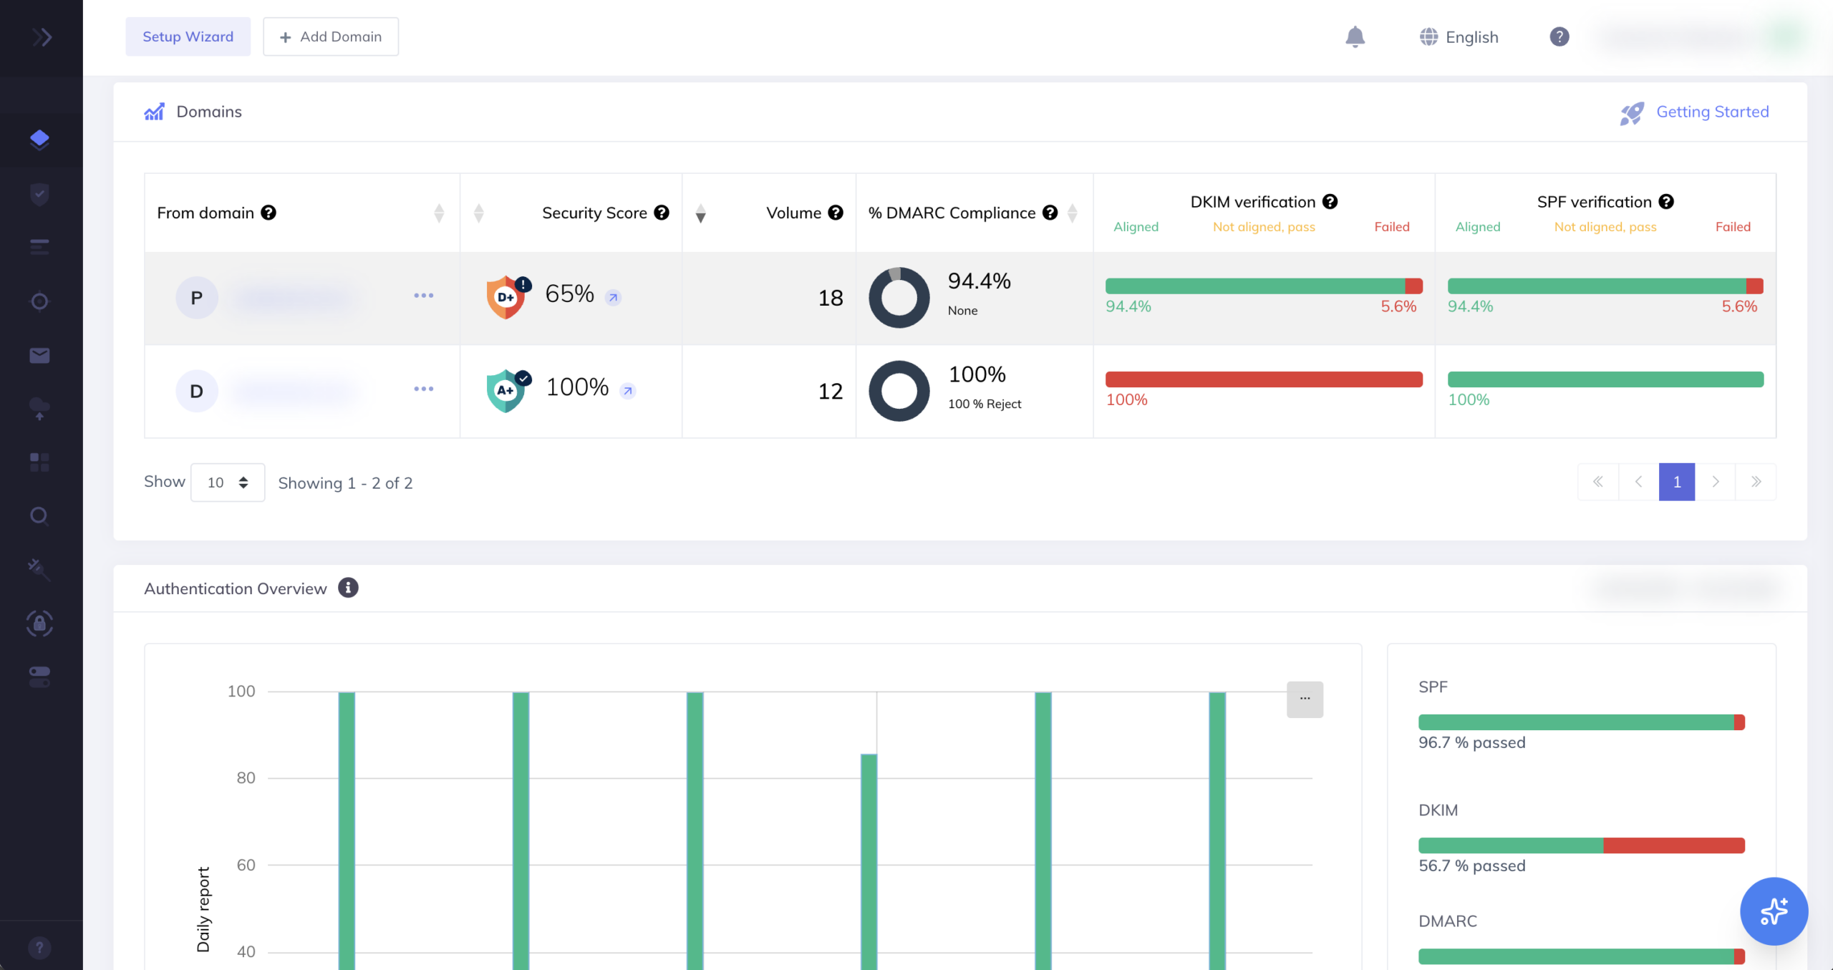
Task: Sort by % DMARC Compliance column
Action: [x=1073, y=213]
